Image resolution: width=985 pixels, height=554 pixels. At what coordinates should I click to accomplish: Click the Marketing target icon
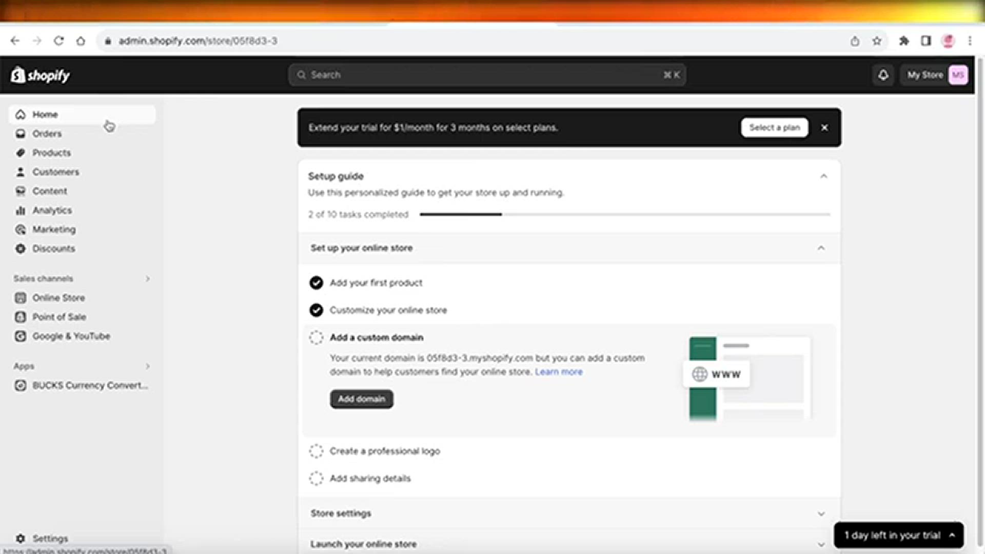coord(21,229)
